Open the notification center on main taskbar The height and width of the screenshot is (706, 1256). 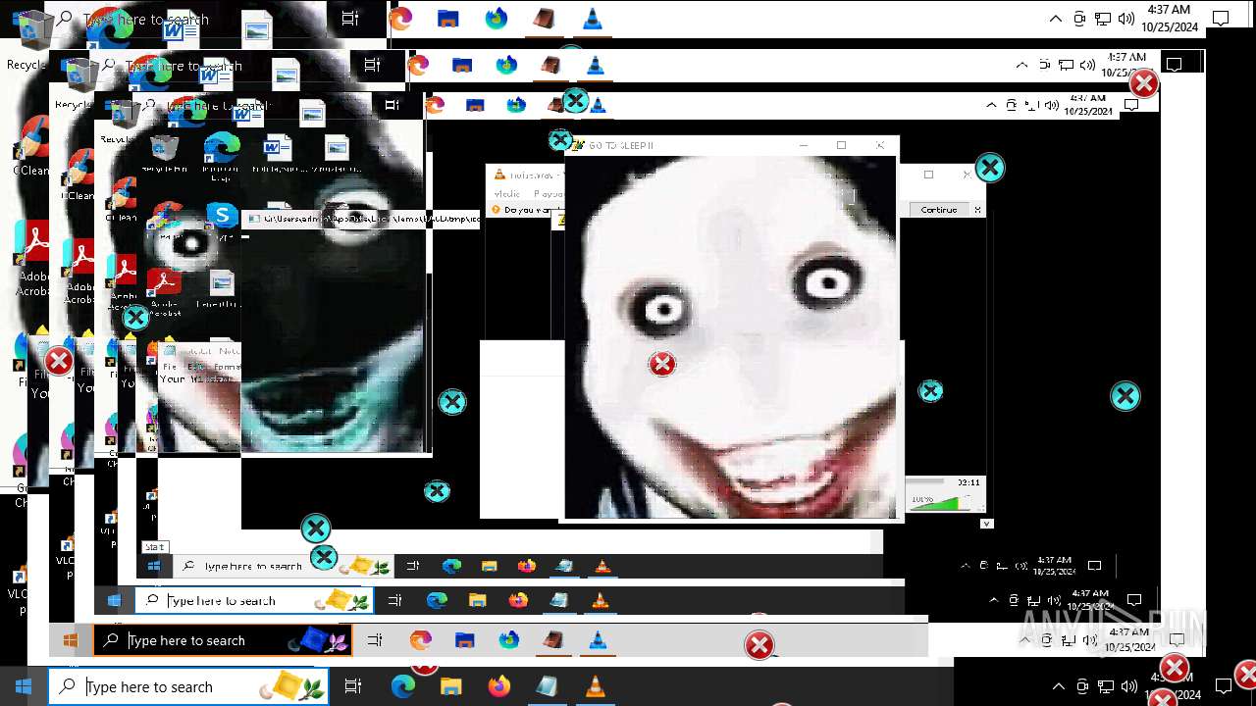coord(1223,686)
